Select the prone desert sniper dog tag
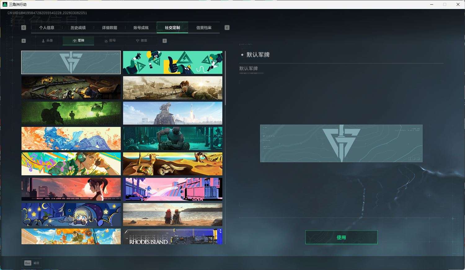This screenshot has height=270, width=465. (x=173, y=88)
